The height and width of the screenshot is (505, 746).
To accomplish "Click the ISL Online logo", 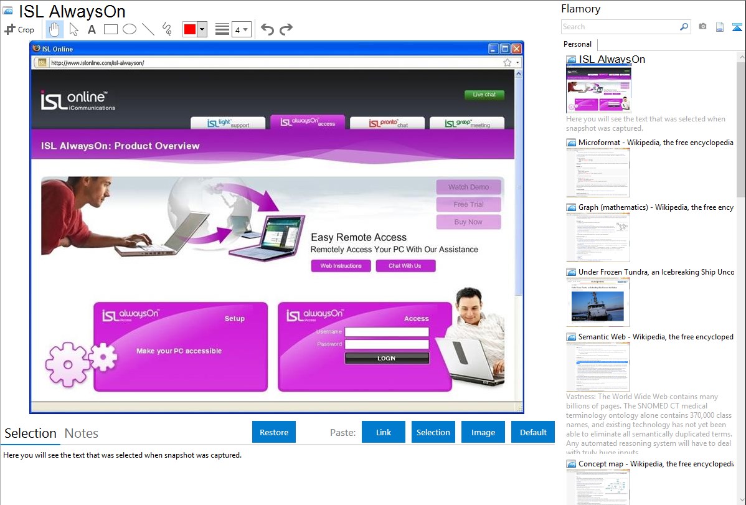I will (x=78, y=100).
